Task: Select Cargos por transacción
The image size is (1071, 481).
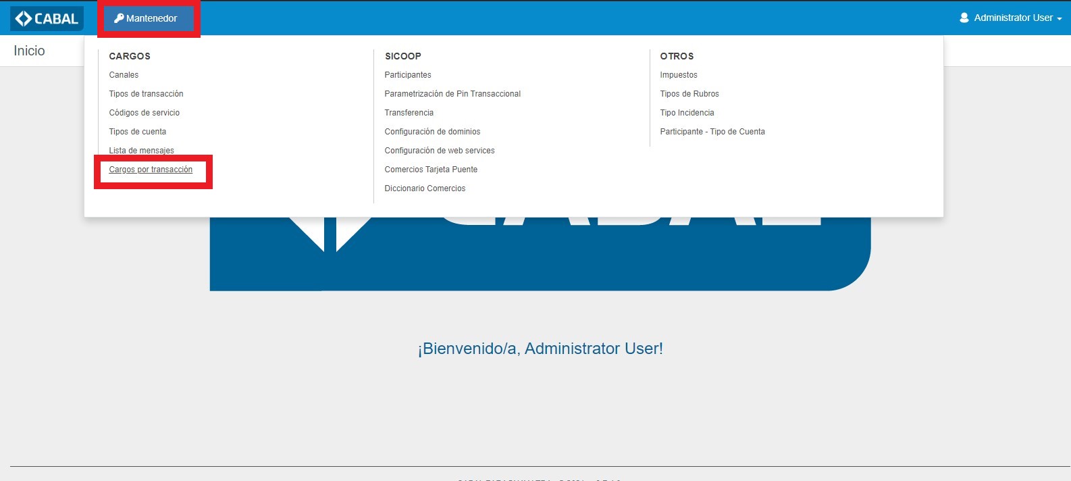Action: click(151, 170)
